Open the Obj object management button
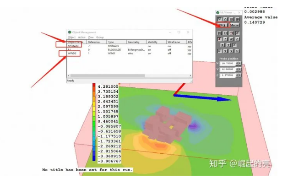 (222, 25)
